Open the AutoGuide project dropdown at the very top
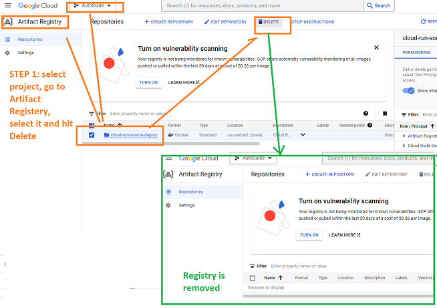The image size is (437, 308). [x=93, y=5]
